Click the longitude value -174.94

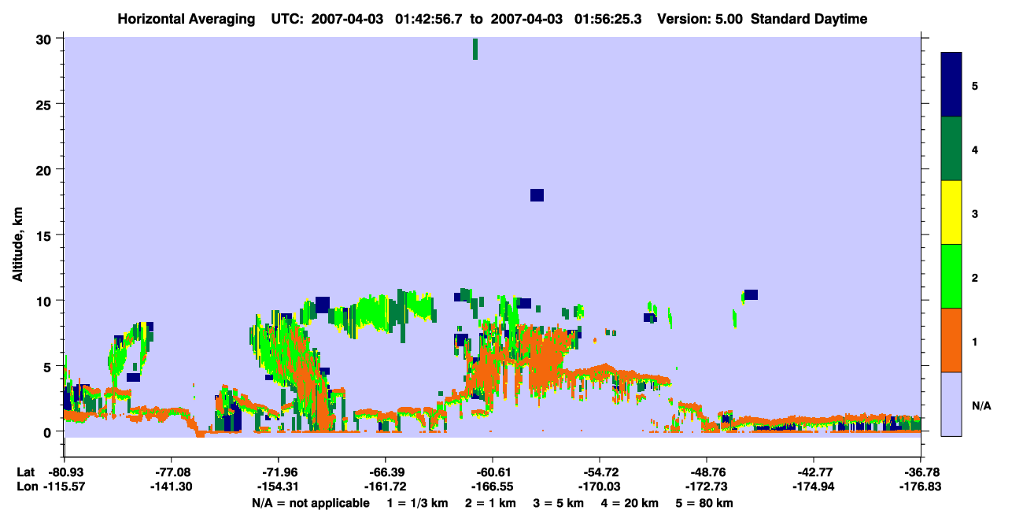tap(814, 486)
